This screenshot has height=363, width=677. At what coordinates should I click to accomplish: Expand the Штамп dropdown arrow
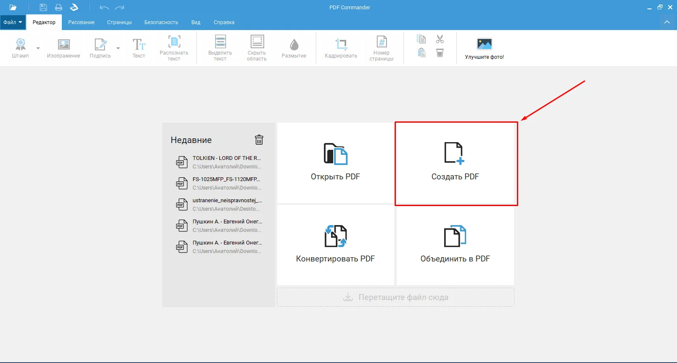[38, 48]
